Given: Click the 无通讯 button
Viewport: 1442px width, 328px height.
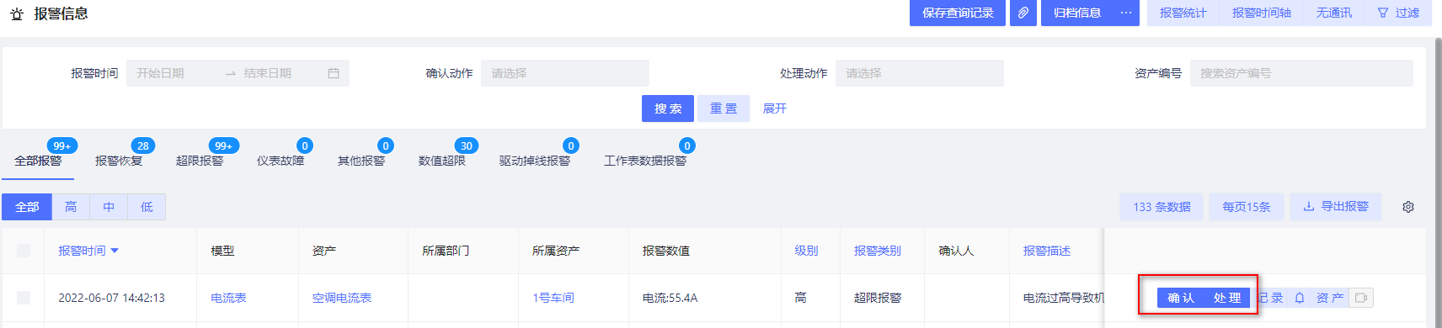Looking at the screenshot, I should click(x=1334, y=13).
